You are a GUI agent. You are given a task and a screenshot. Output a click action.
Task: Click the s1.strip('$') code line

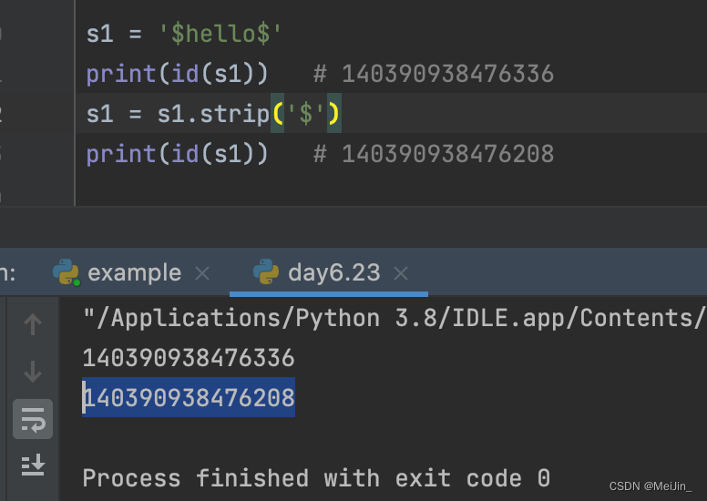click(x=213, y=114)
